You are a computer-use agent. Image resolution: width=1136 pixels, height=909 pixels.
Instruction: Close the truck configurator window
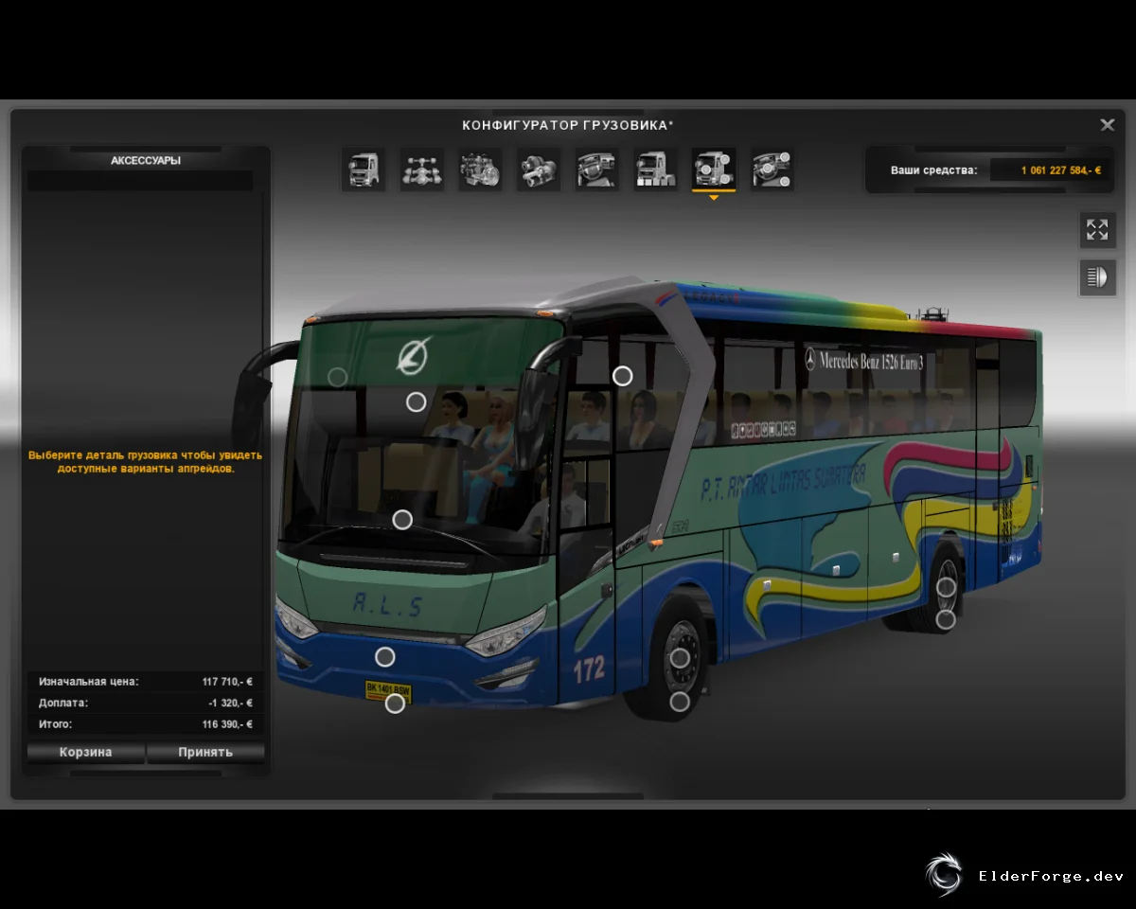click(1107, 125)
